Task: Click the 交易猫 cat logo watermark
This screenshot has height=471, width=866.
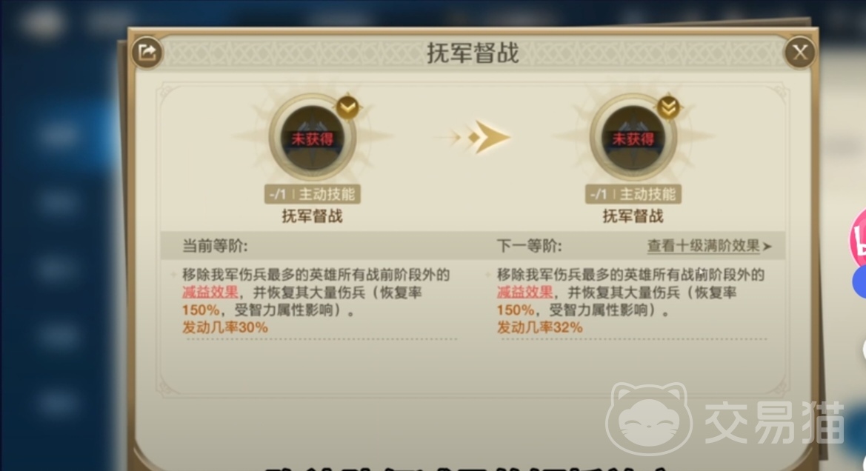Action: coord(650,418)
